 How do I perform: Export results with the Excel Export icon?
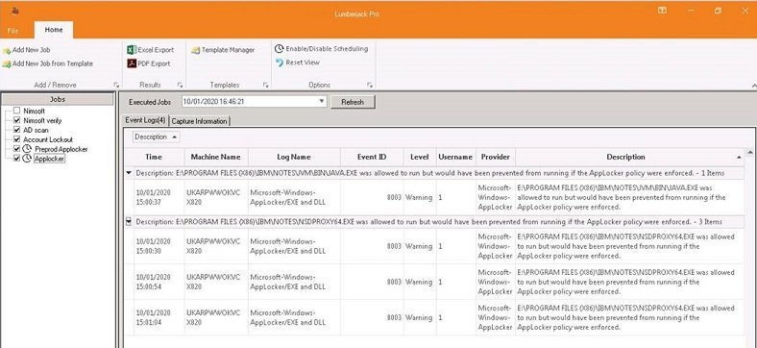(132, 50)
